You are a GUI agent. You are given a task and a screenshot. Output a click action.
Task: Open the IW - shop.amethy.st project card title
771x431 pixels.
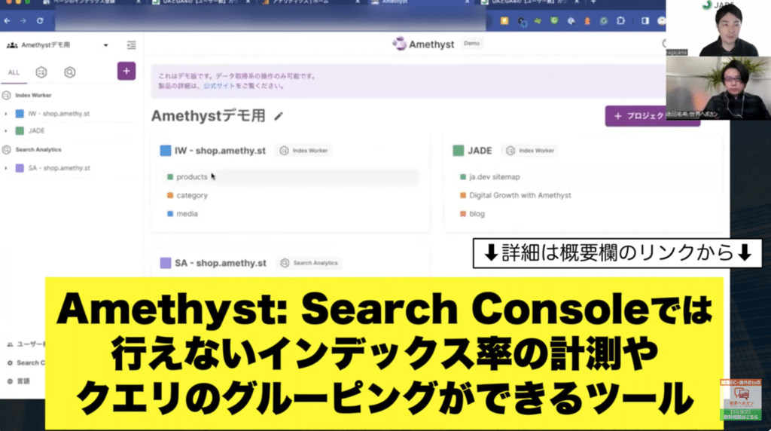pos(220,151)
